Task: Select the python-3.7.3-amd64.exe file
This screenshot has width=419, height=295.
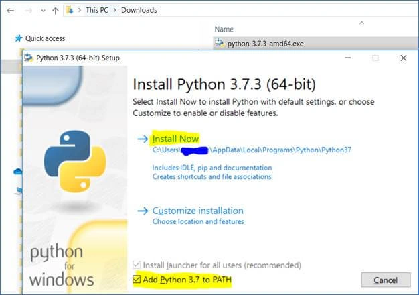Action: 315,44
